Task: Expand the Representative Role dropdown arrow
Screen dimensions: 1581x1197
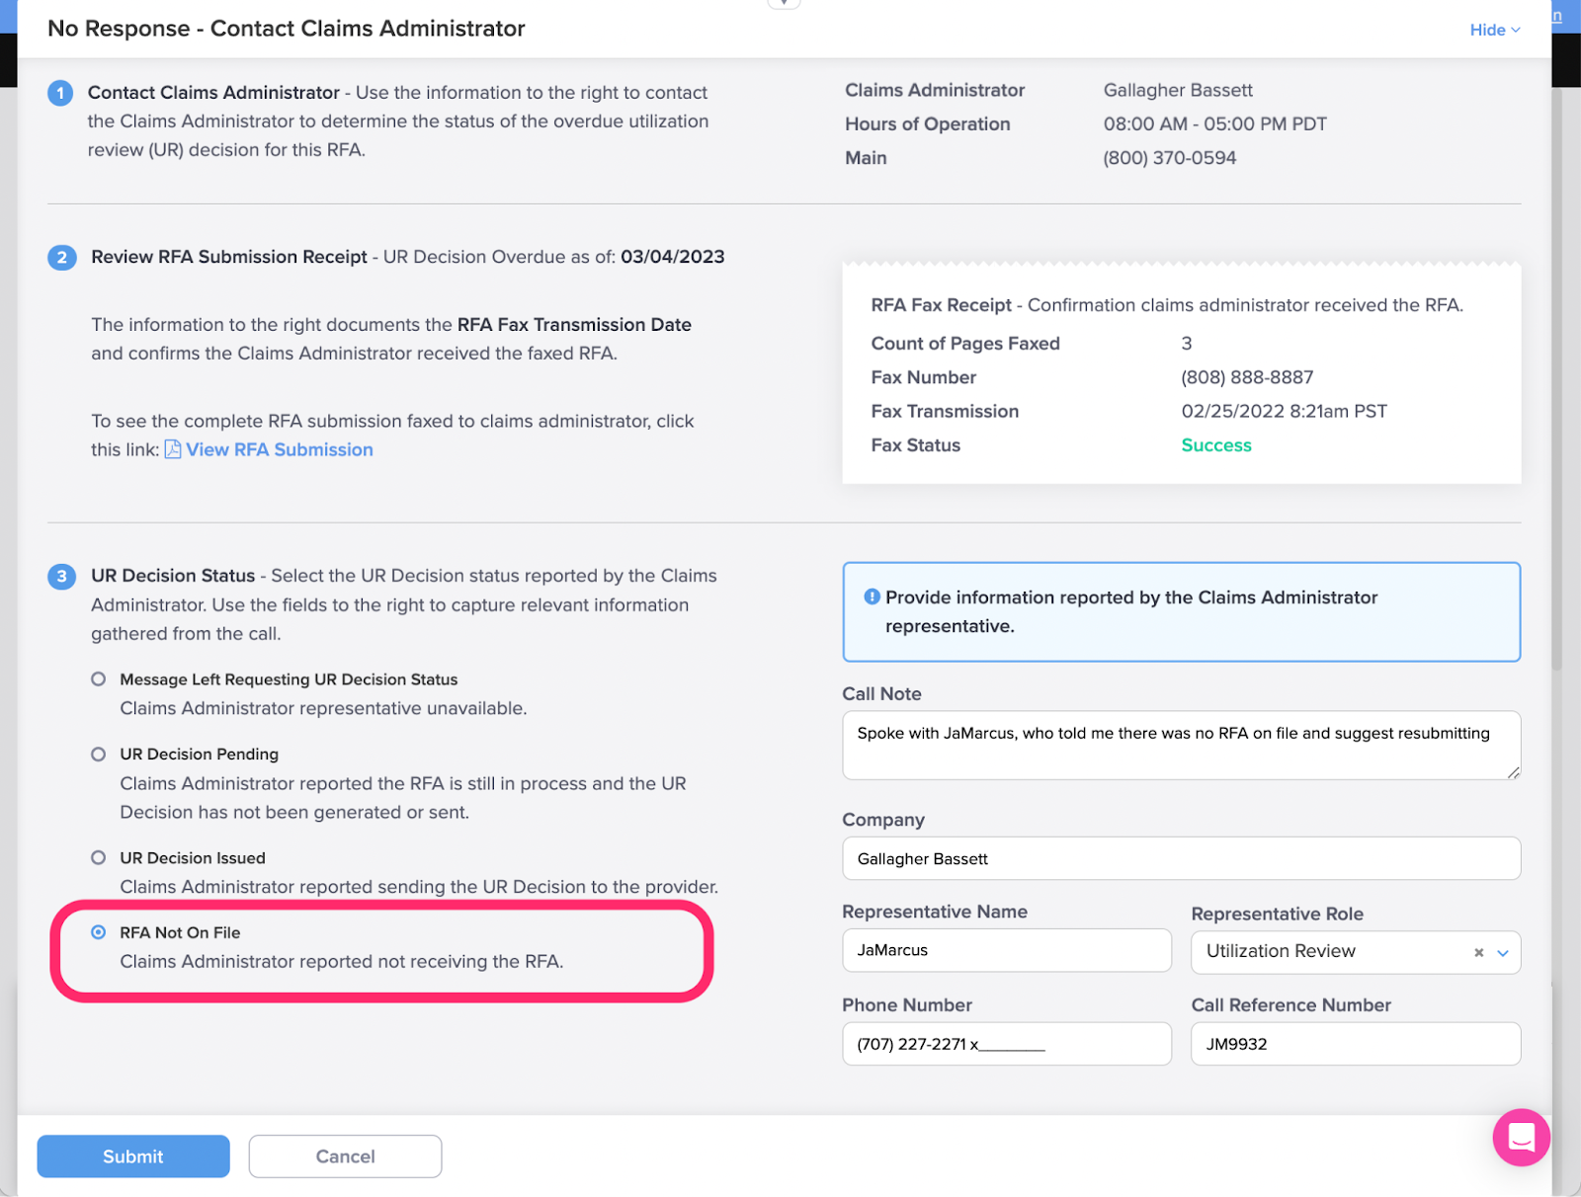Action: (1503, 953)
